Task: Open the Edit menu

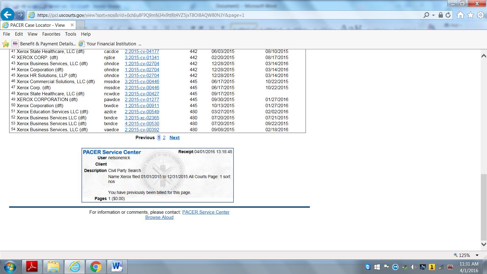Action: [19, 34]
